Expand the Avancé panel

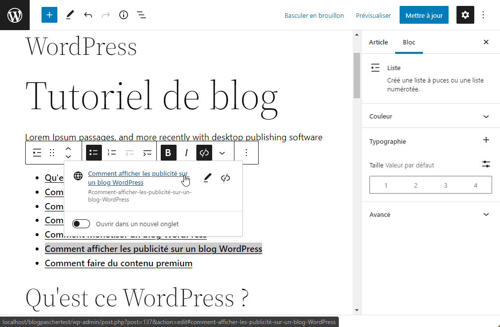(430, 214)
